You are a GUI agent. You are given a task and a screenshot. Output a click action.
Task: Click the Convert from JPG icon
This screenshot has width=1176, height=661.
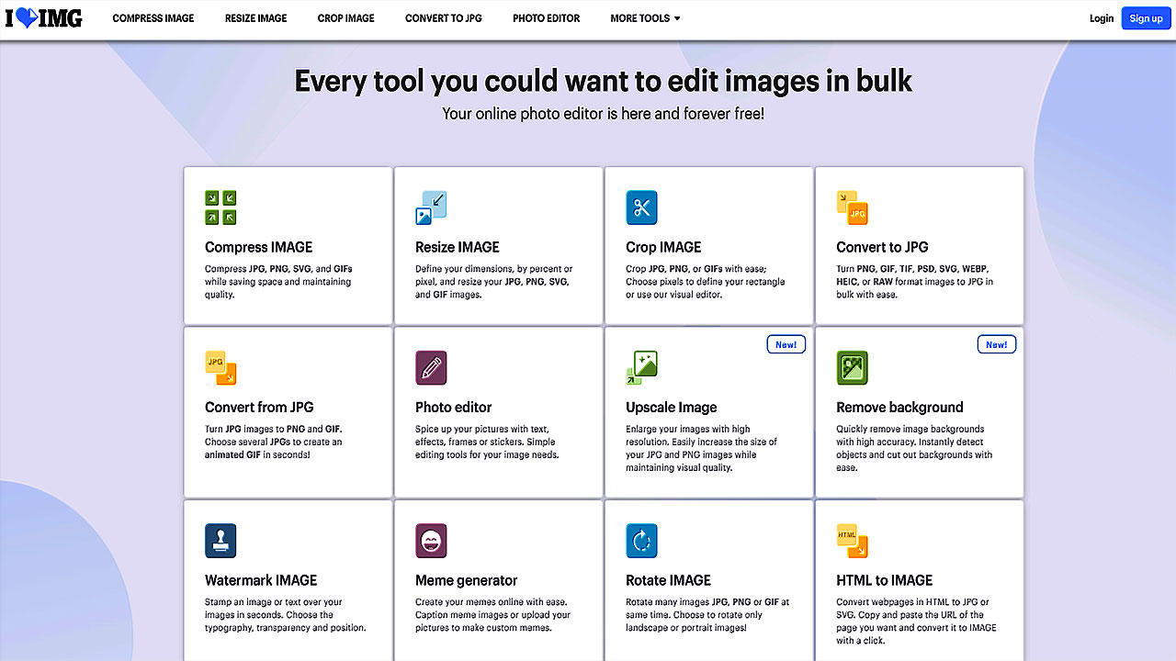(x=220, y=367)
